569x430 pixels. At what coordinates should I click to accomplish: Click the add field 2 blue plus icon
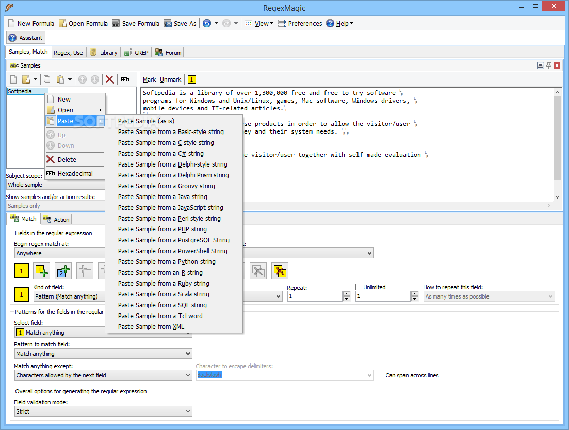pos(63,271)
